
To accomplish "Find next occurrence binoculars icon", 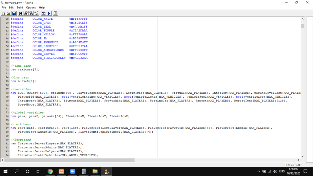I will (x=26, y=13).
